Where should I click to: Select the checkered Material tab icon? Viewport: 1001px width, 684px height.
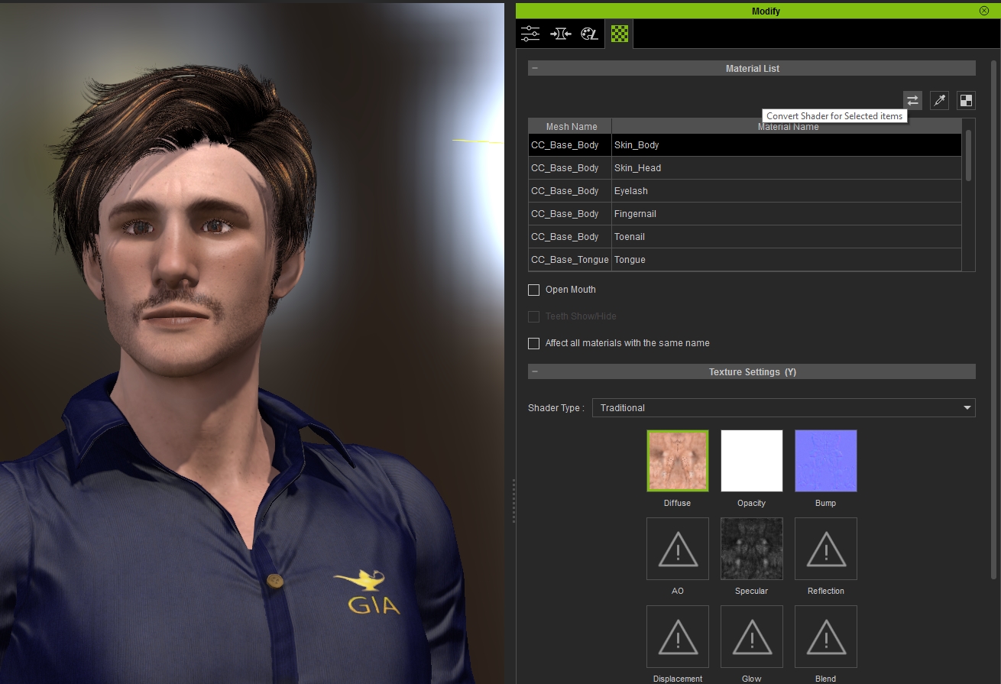coord(620,34)
